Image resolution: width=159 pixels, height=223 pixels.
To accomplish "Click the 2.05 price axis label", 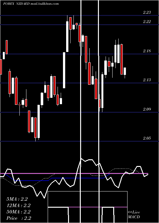I will [147, 138].
